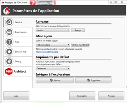
Task: Open the pdfforge.org link
Action: pyautogui.click(x=47, y=52)
